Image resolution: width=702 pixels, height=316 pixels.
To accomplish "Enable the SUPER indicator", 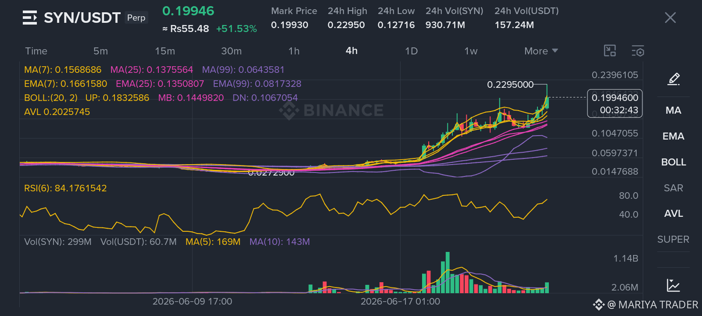I will coord(673,239).
